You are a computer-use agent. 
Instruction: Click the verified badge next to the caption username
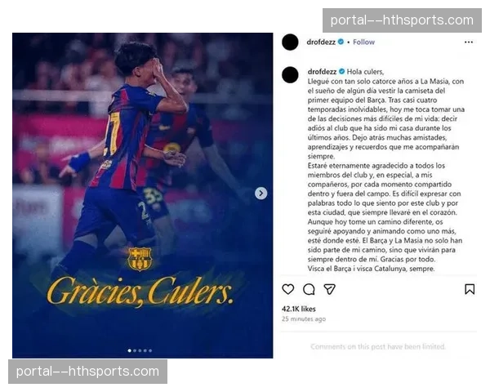click(342, 71)
